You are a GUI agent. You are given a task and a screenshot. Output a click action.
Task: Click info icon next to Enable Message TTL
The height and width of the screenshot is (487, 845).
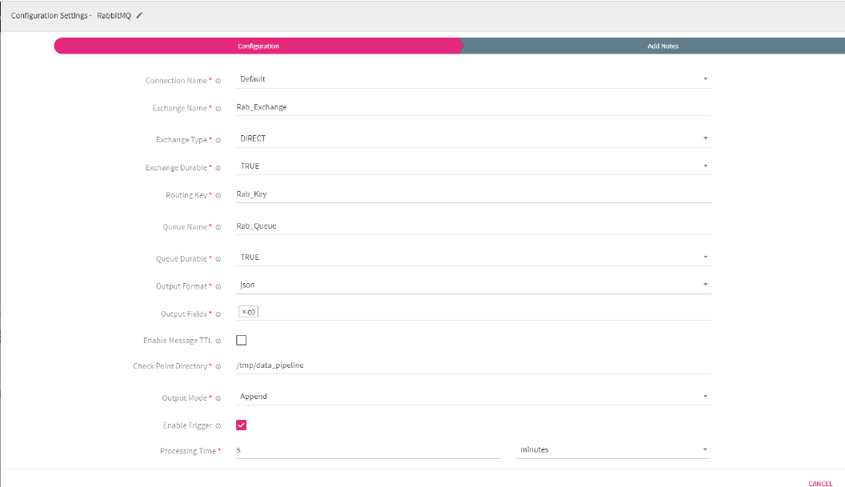(218, 341)
